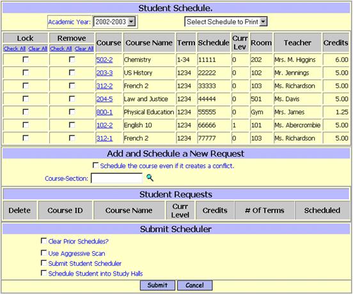
Task: Open course link 312-2
Action: 104,86
